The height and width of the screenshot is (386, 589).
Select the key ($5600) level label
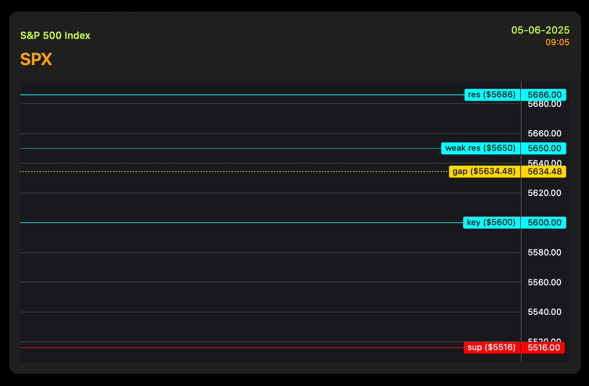tap(491, 223)
